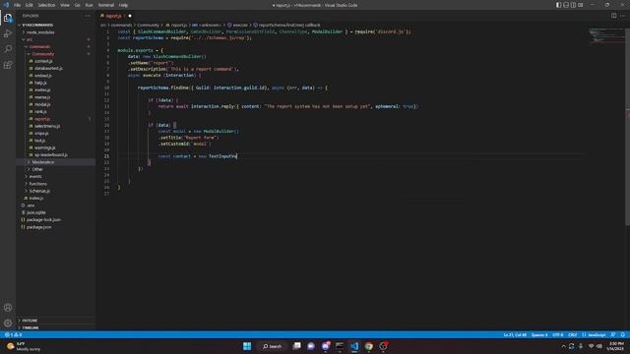The width and height of the screenshot is (630, 354).
Task: Toggle the primary side bar layout icon
Action: [558, 5]
